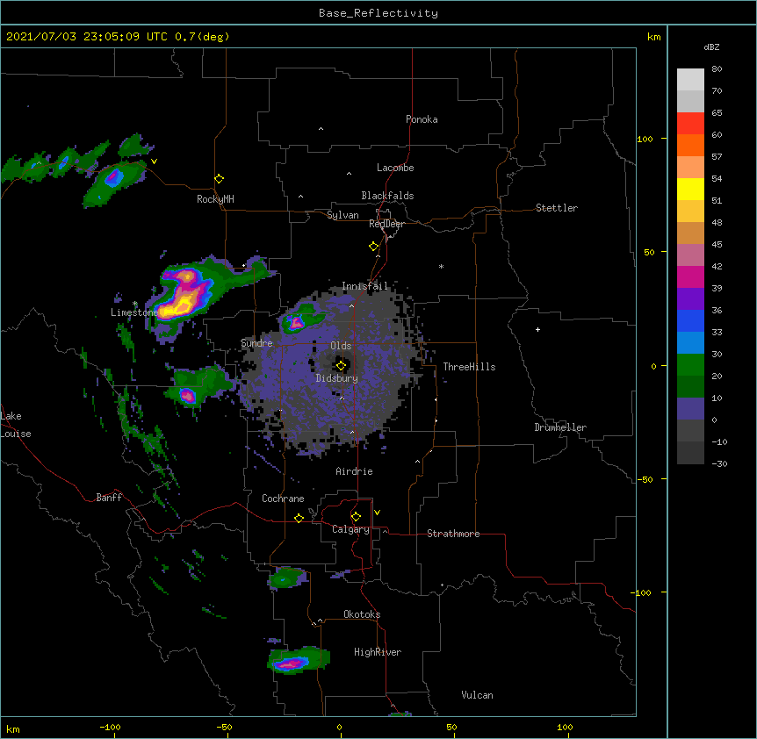Click the yellow diamond marker at the radar center near Olds
757x739 pixels.
click(x=341, y=366)
